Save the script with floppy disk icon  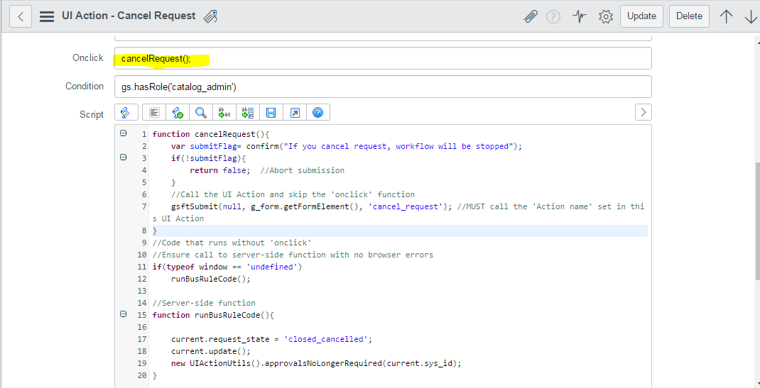(271, 112)
